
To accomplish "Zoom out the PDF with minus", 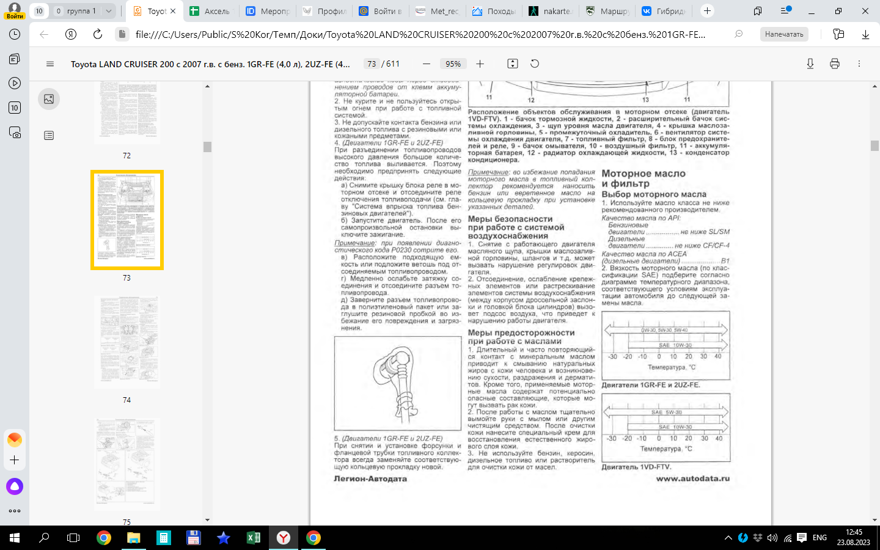I will coord(427,64).
